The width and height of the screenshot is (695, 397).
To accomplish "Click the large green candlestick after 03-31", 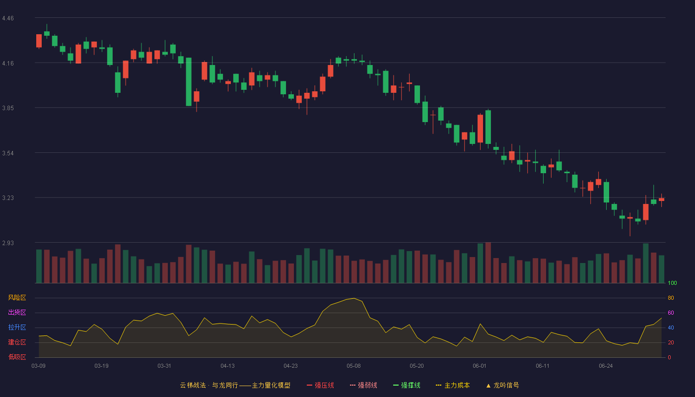I will point(189,82).
